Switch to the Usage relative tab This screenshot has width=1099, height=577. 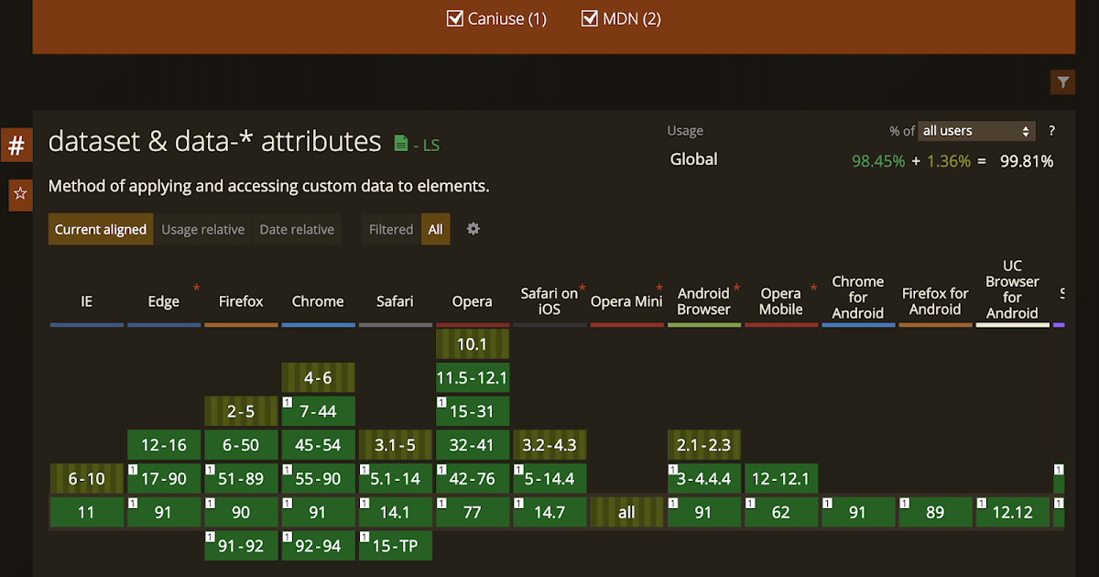tap(202, 229)
